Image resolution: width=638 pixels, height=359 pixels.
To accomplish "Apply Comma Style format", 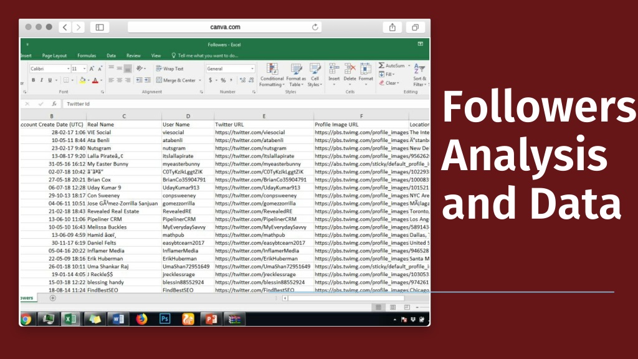I will [231, 80].
